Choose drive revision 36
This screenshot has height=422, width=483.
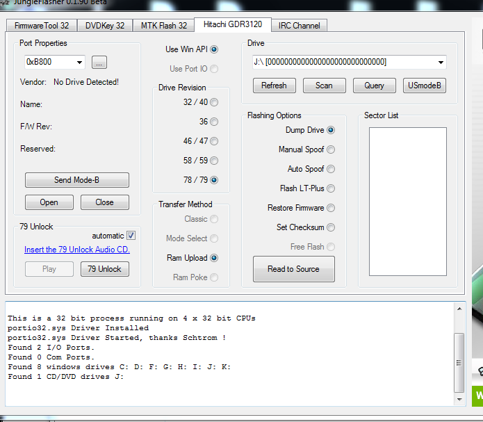coord(214,122)
